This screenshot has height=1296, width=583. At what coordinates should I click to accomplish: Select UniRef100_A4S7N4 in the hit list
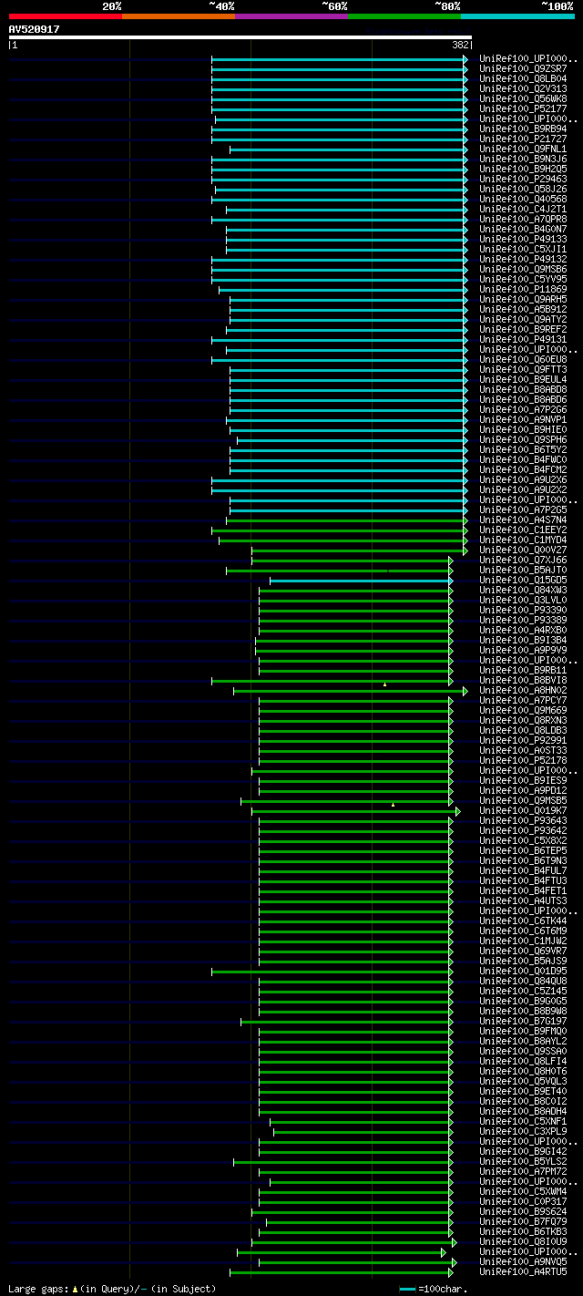[x=523, y=520]
